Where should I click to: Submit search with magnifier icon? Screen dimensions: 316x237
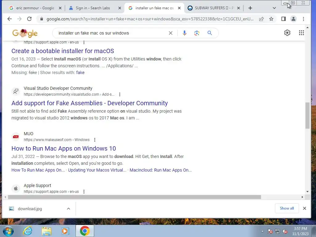pos(210,33)
